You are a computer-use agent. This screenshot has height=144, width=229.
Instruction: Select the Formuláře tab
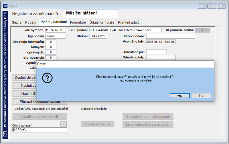[78, 23]
